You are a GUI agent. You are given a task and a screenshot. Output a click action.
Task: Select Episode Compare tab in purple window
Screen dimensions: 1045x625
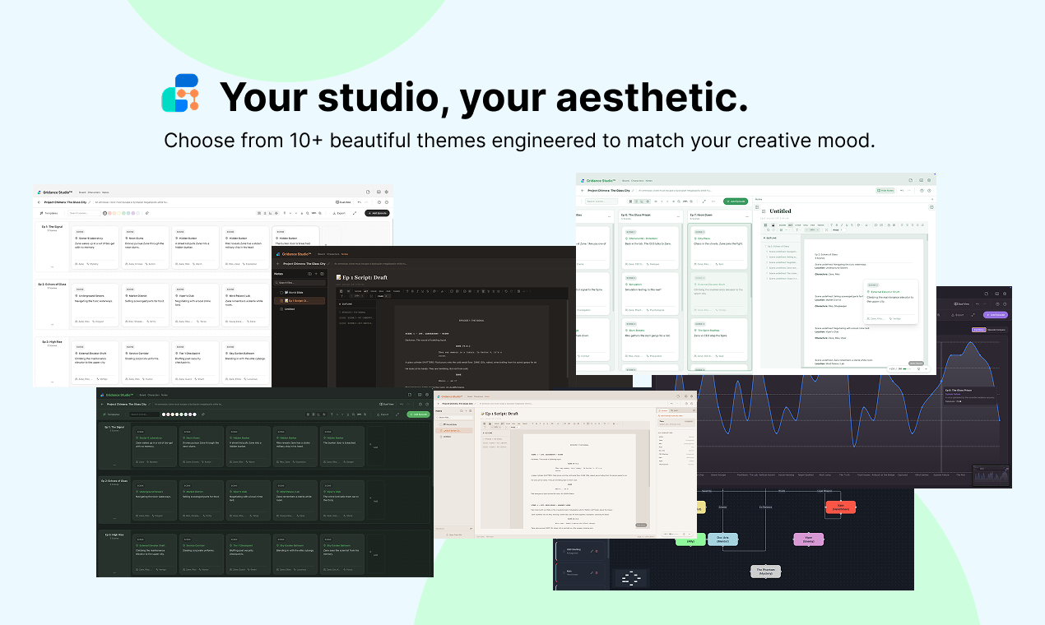(x=996, y=330)
